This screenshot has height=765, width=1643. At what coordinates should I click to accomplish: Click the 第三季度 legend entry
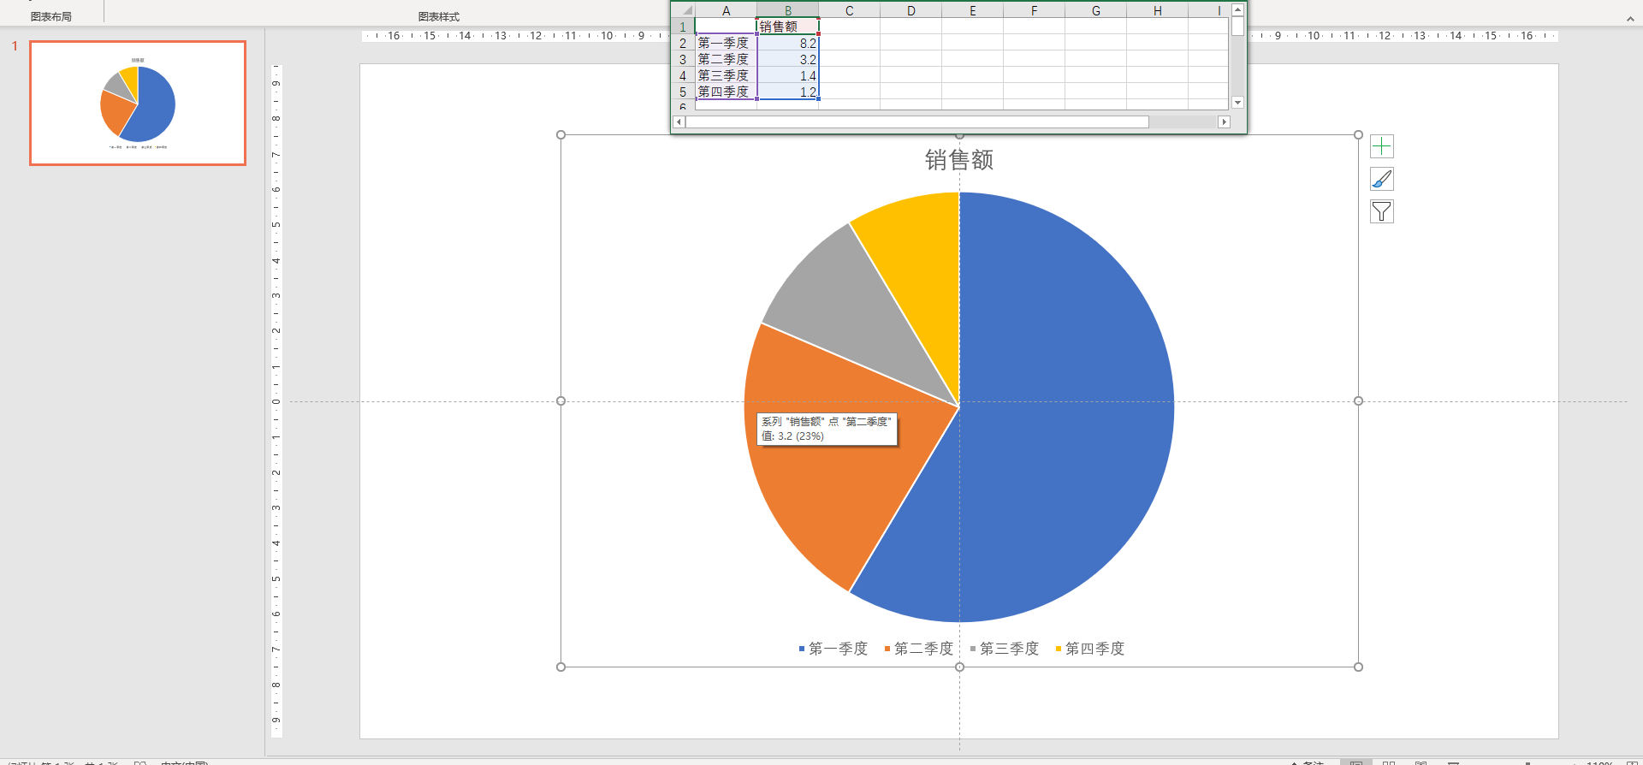(1005, 649)
